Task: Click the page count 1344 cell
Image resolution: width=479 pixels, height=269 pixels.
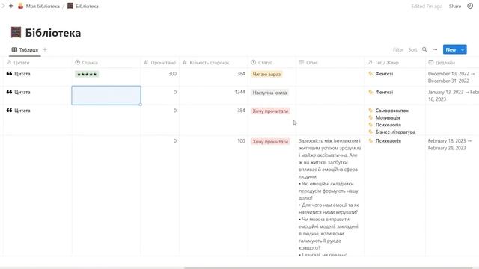Action: [239, 92]
